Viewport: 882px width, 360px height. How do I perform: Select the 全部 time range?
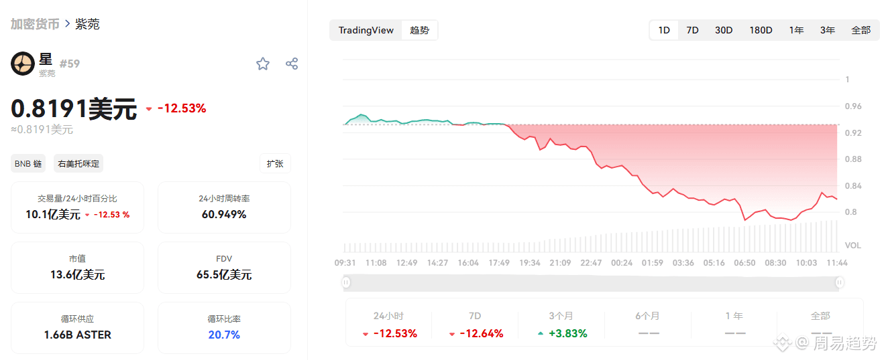click(x=861, y=30)
